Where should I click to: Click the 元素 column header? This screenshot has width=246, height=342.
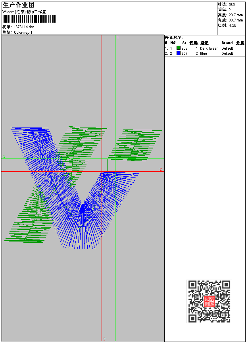click(240, 43)
